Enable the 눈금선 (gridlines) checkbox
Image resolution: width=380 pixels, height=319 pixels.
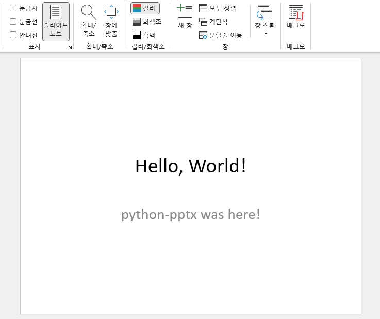(x=13, y=22)
